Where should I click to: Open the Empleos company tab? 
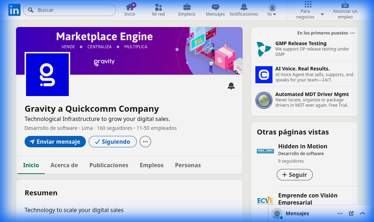[x=151, y=165]
